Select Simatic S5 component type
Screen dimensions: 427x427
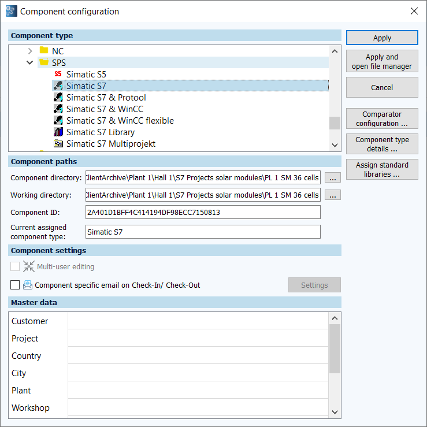pyautogui.click(x=86, y=75)
